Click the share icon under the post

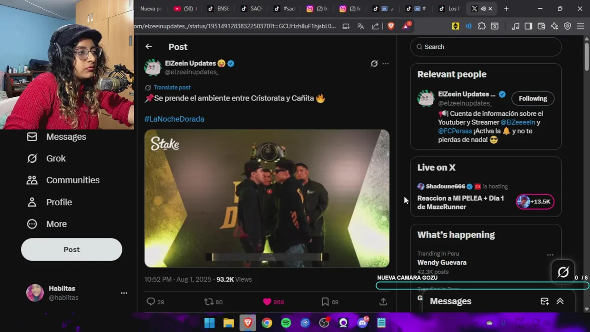tap(383, 302)
